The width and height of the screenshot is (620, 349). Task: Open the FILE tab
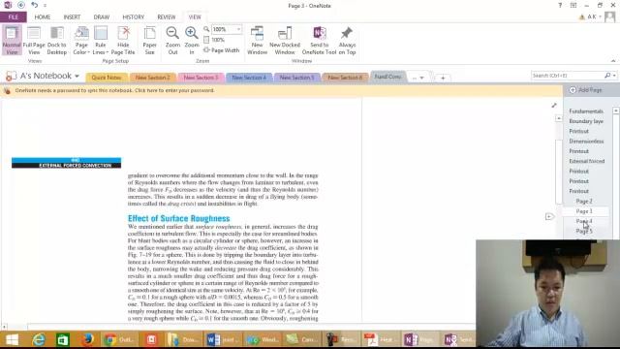pos(14,17)
